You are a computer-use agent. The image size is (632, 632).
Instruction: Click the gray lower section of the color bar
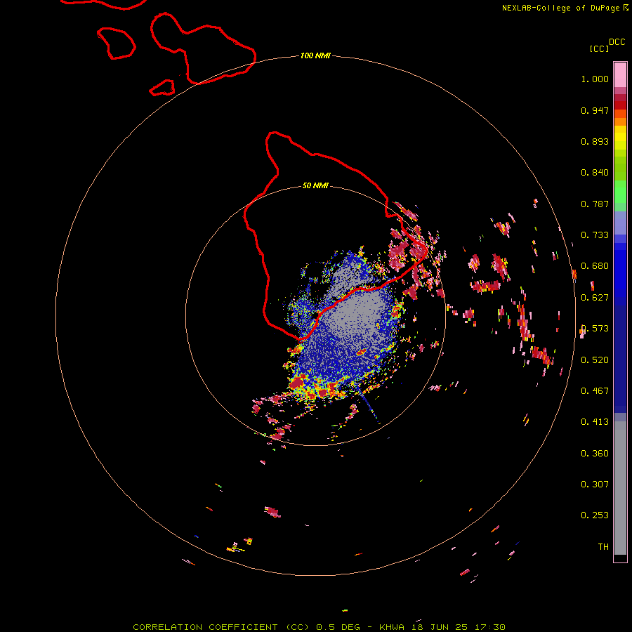pos(620,488)
